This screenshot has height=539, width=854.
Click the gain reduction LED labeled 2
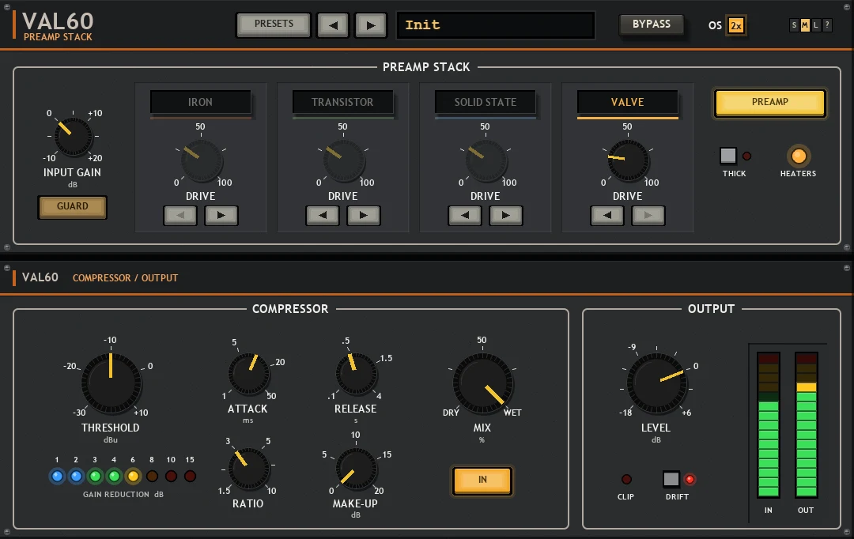click(76, 477)
